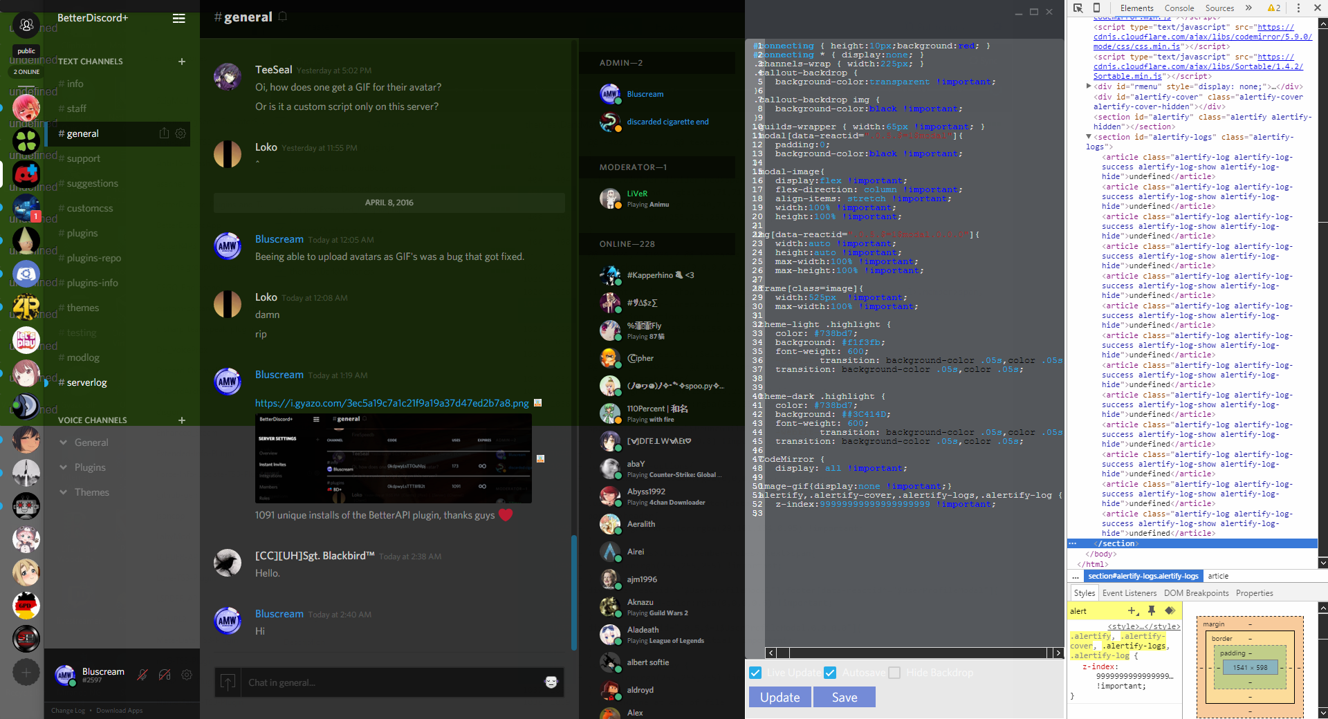Deafen audio with the headphones icon

click(x=165, y=675)
